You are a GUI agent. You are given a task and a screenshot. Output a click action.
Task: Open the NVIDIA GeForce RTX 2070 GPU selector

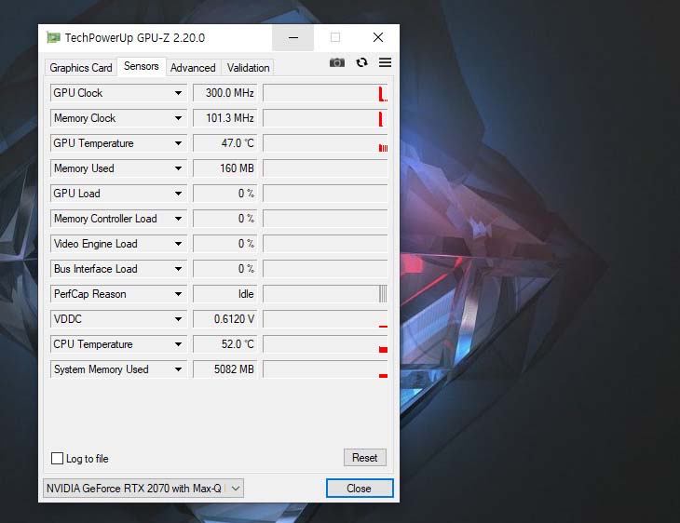pos(143,489)
